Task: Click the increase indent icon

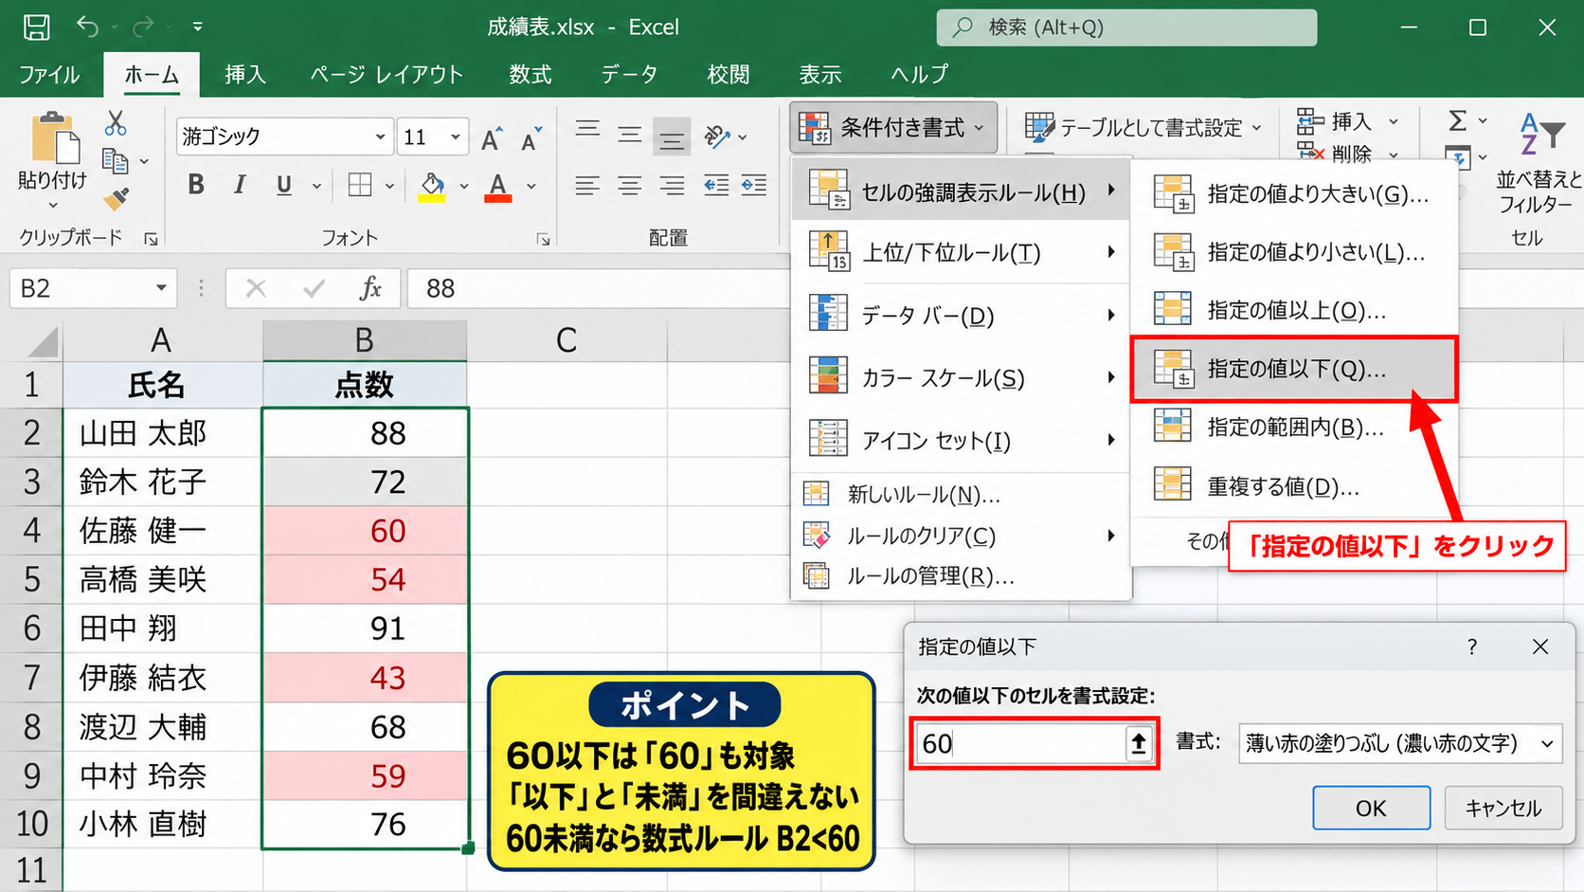Action: click(754, 186)
